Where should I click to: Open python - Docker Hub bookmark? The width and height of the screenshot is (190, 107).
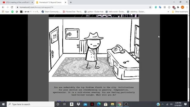pyautogui.click(x=94, y=12)
